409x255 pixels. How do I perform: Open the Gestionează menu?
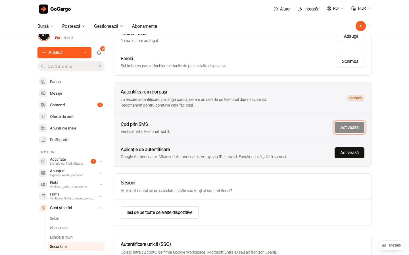click(x=108, y=26)
